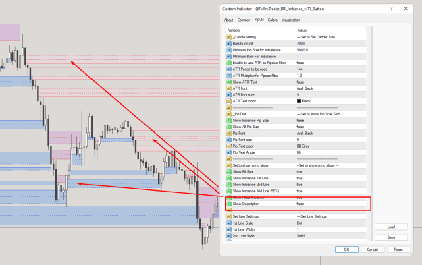The height and width of the screenshot is (265, 422).
Task: Click the bool icon beside Show Imbalance 1st Line
Action: (229, 178)
